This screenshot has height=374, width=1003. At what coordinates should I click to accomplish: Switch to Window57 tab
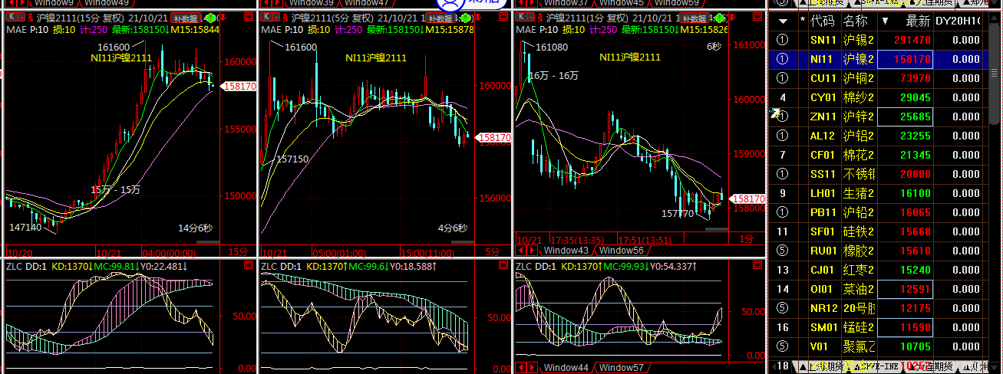pos(621,368)
